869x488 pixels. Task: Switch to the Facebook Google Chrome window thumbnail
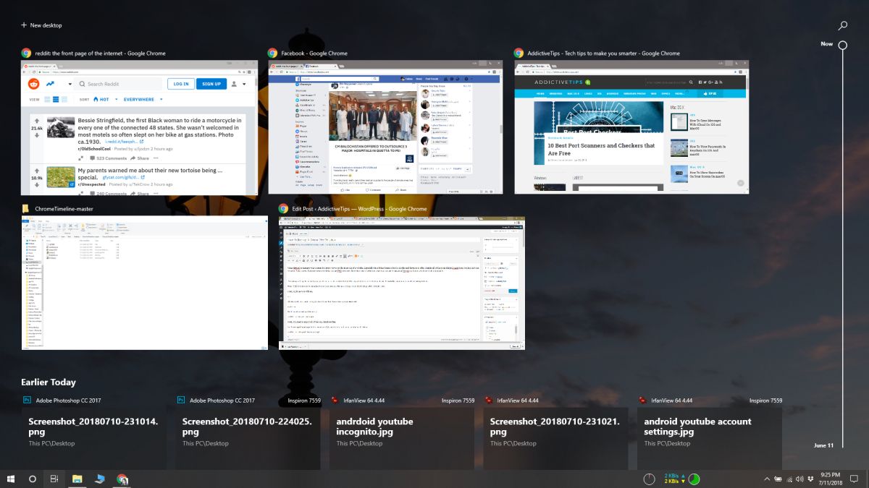click(385, 127)
